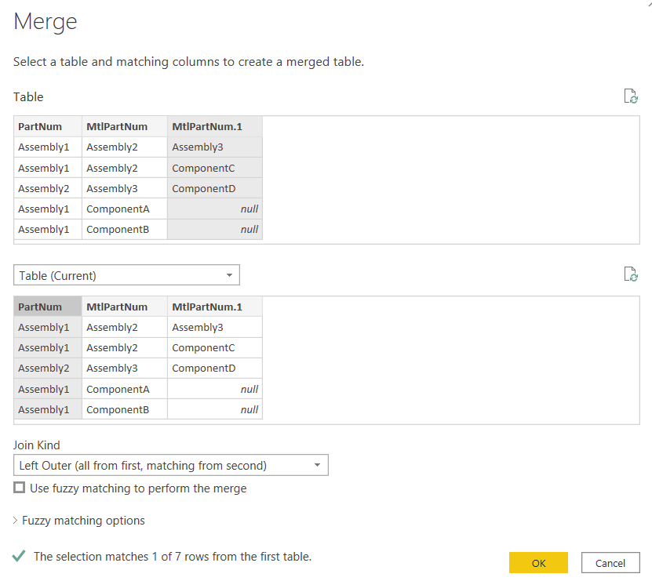Click ComponentC cell in bottom table

tap(215, 347)
